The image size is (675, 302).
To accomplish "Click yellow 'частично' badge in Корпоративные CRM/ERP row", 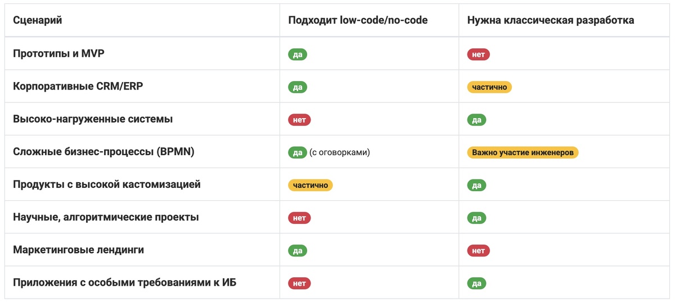I will point(489,87).
